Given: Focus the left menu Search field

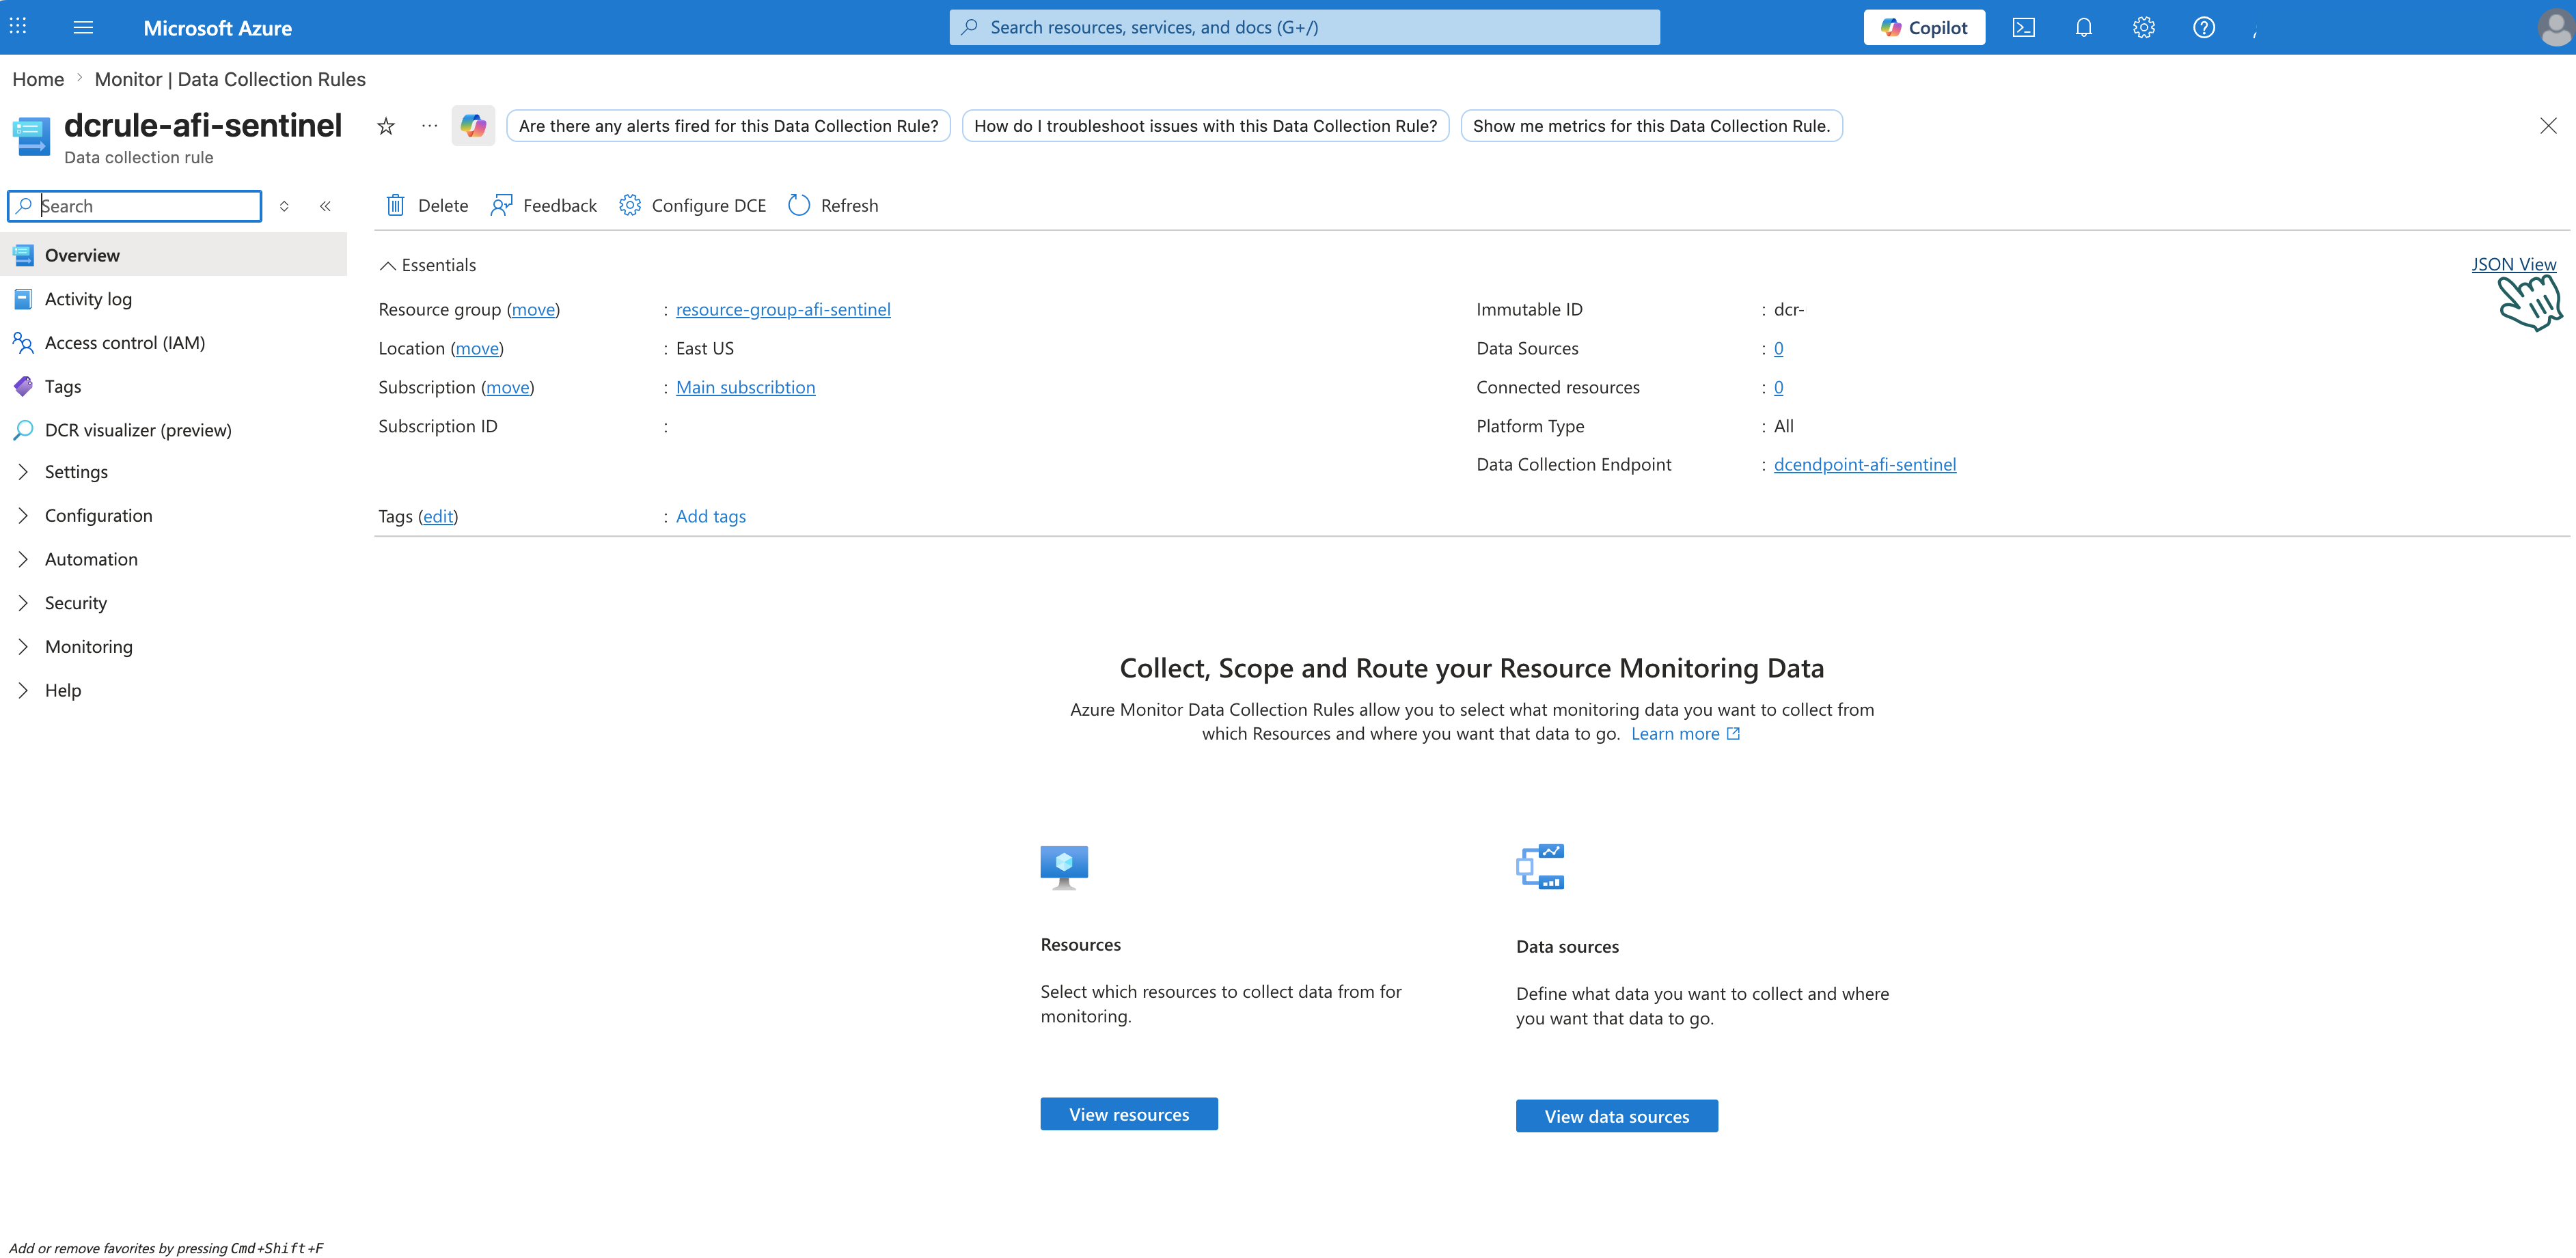Looking at the screenshot, I should click(x=135, y=206).
